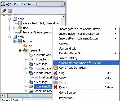
Task: Collapse the head tree node
Action: tap(9, 19)
